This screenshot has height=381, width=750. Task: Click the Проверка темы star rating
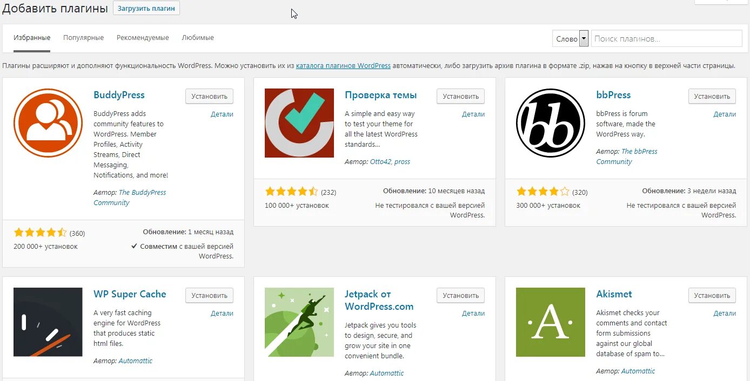point(291,191)
